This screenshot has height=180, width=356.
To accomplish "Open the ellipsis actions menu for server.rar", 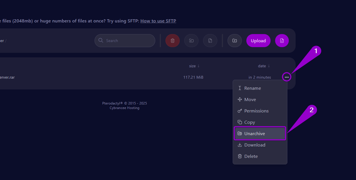I will point(287,77).
